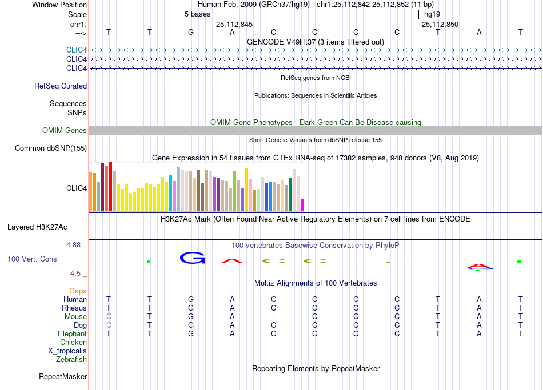Viewport: 543px width, 390px height.
Task: Click the Sequences track label
Action: point(68,103)
